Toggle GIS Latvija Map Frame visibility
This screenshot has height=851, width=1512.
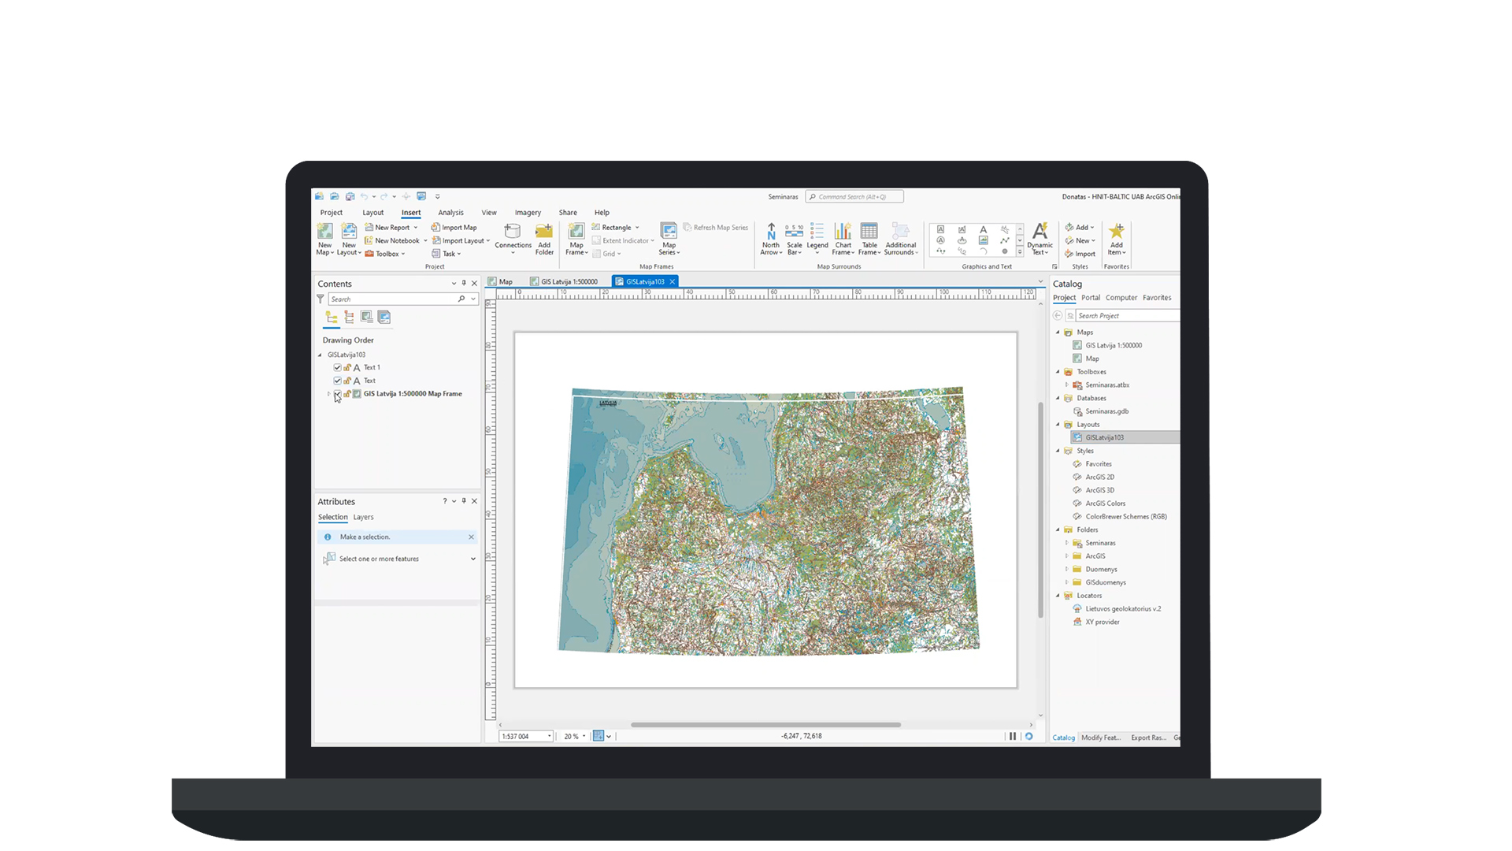click(x=338, y=394)
